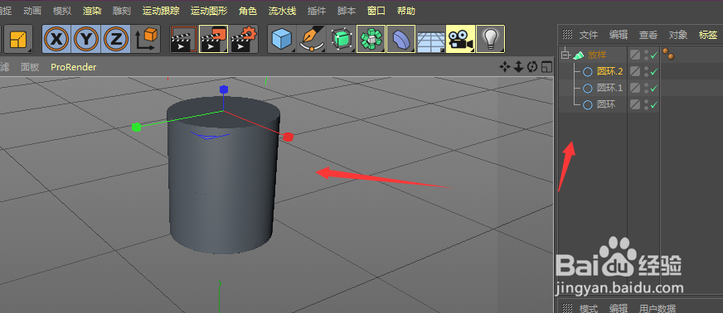Open the viewport ProRender menu
This screenshot has width=723, height=313.
[x=73, y=67]
